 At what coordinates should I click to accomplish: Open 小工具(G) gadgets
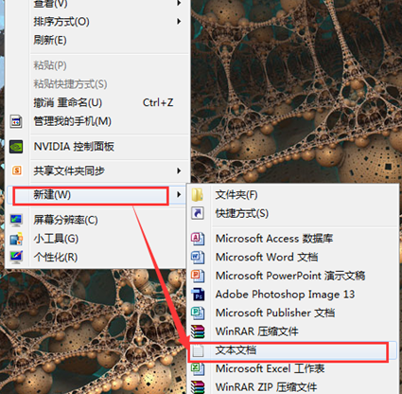pos(56,239)
